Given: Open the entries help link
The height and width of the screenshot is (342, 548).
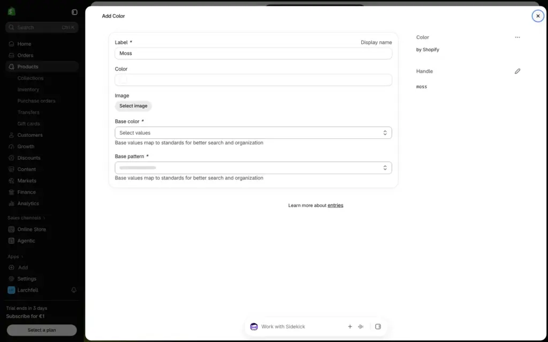Looking at the screenshot, I should point(335,205).
